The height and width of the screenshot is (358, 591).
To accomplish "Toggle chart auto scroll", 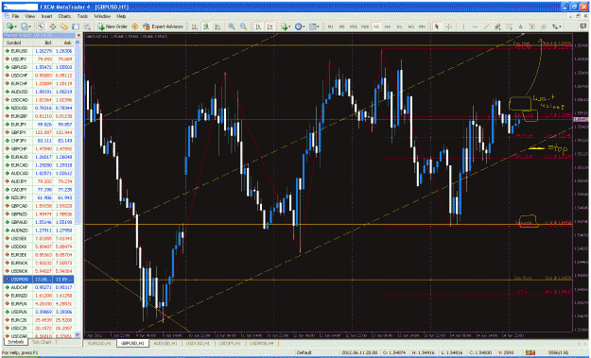I will click(x=258, y=26).
